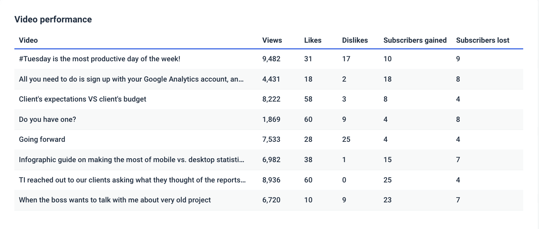Sort table by the Dislikes column
Viewport: 539px width, 229px height.
pyautogui.click(x=355, y=40)
